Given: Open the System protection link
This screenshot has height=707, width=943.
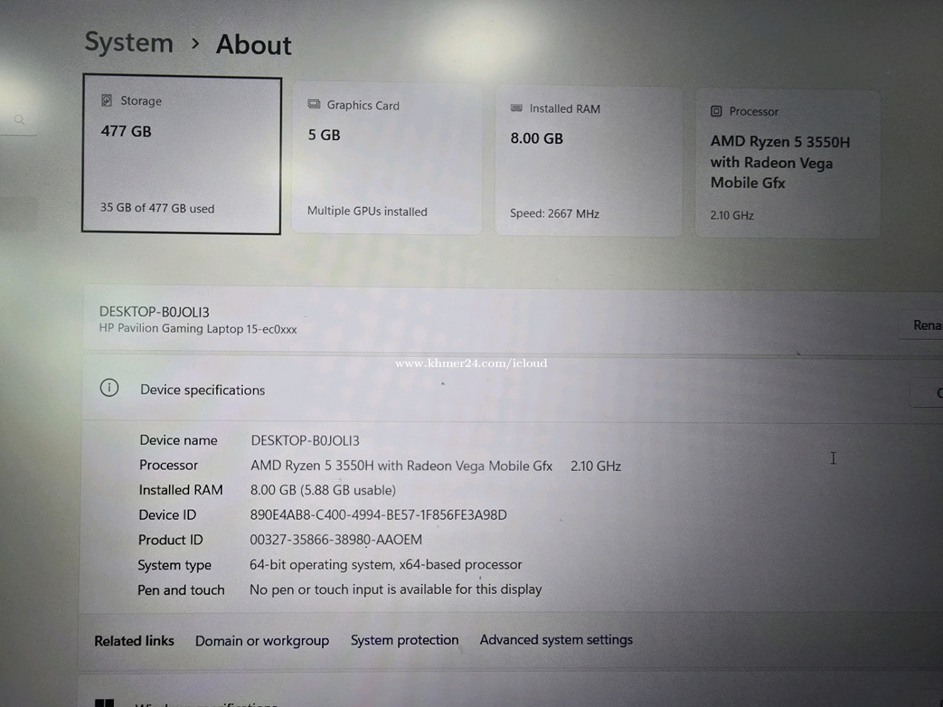Looking at the screenshot, I should pyautogui.click(x=404, y=640).
